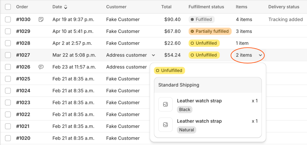
Task: Toggle the select-all orders checkbox in header
Action: [x=8, y=7]
